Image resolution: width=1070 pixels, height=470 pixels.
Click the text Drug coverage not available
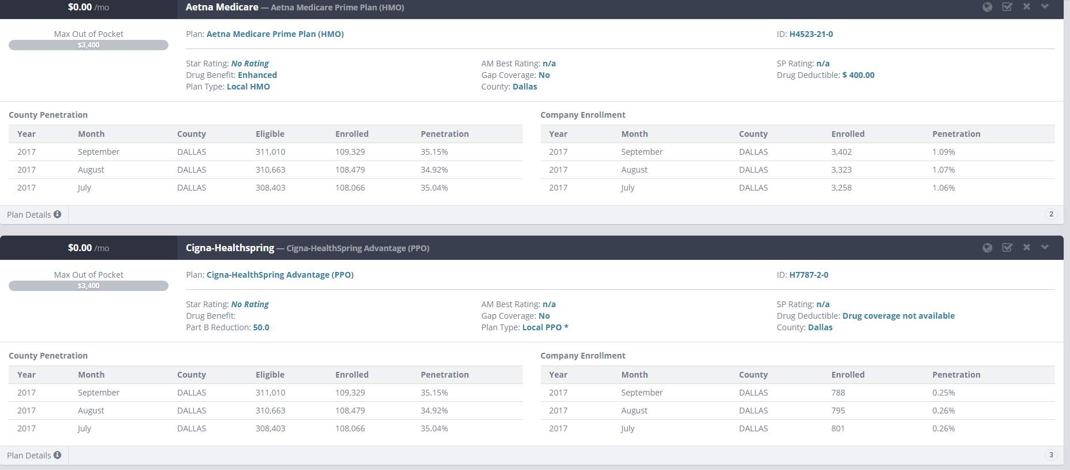coord(899,316)
